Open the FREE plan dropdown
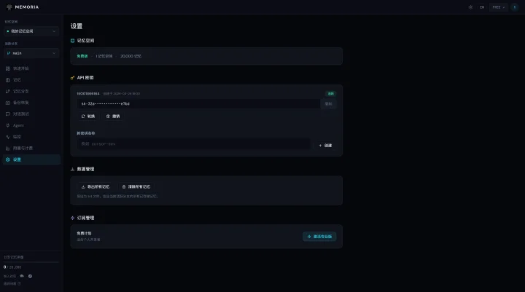Viewport: 525px width, 292px height. tap(498, 7)
